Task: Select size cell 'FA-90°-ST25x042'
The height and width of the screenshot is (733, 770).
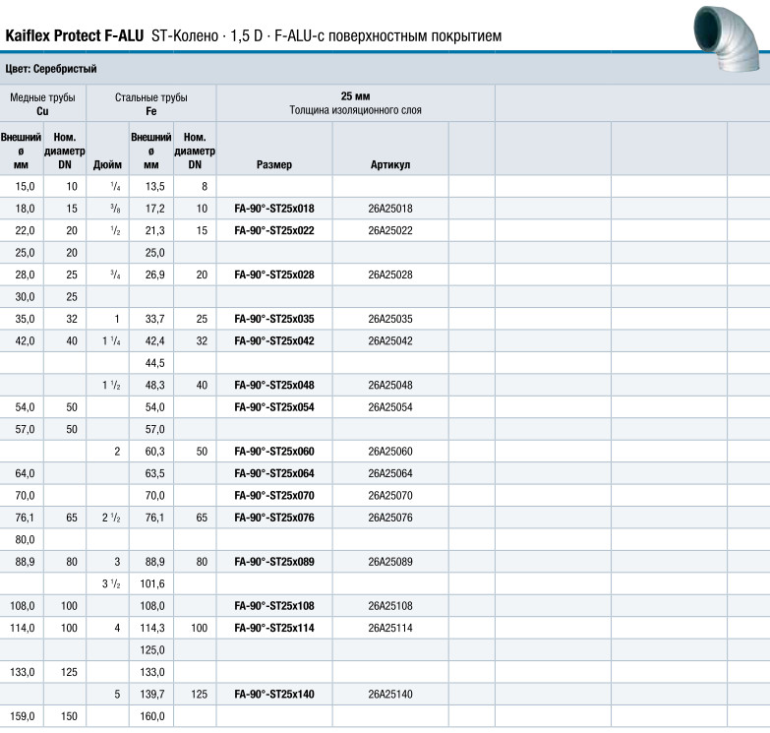Action: [274, 341]
